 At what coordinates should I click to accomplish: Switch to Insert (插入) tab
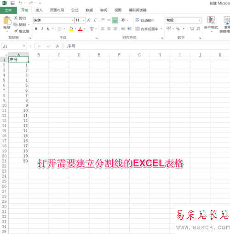pyautogui.click(x=39, y=10)
